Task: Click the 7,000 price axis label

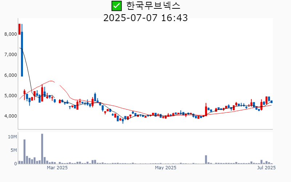Action: click(x=11, y=55)
